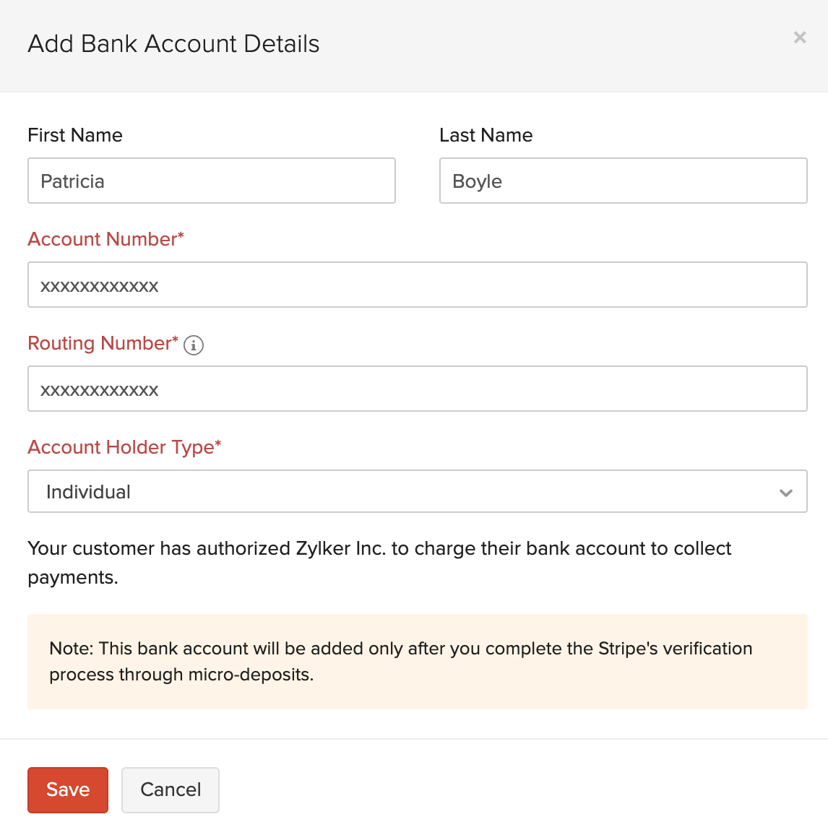
Task: Click the Last Name field containing Boyle
Action: click(623, 181)
